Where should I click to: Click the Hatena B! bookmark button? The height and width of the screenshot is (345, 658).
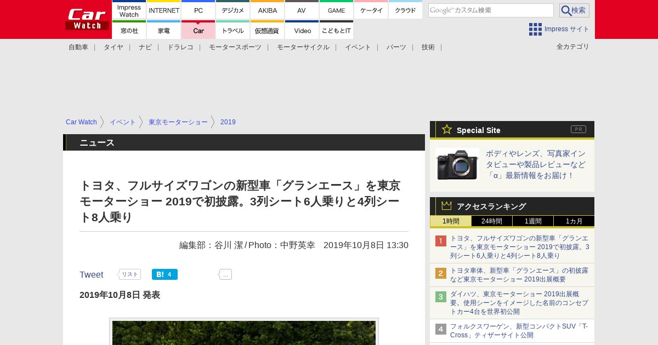click(164, 274)
